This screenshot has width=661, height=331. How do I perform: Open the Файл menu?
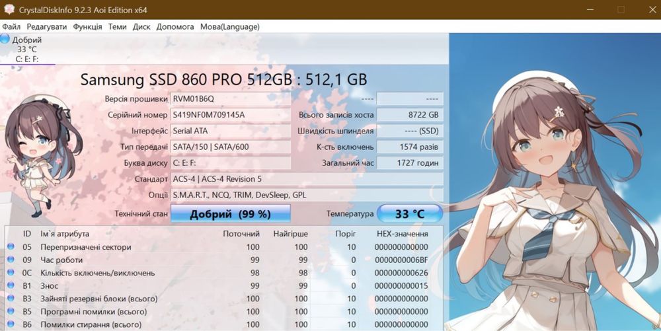(x=11, y=26)
